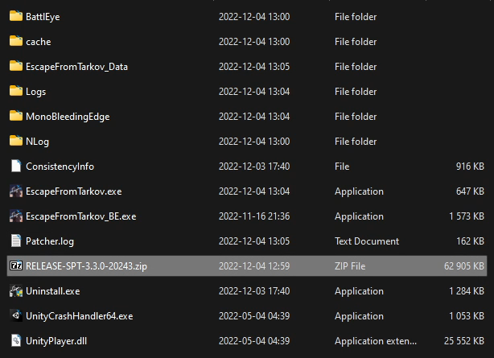Viewport: 494px width, 358px height.
Task: Click the 62 905 KB size cell
Action: pos(463,266)
